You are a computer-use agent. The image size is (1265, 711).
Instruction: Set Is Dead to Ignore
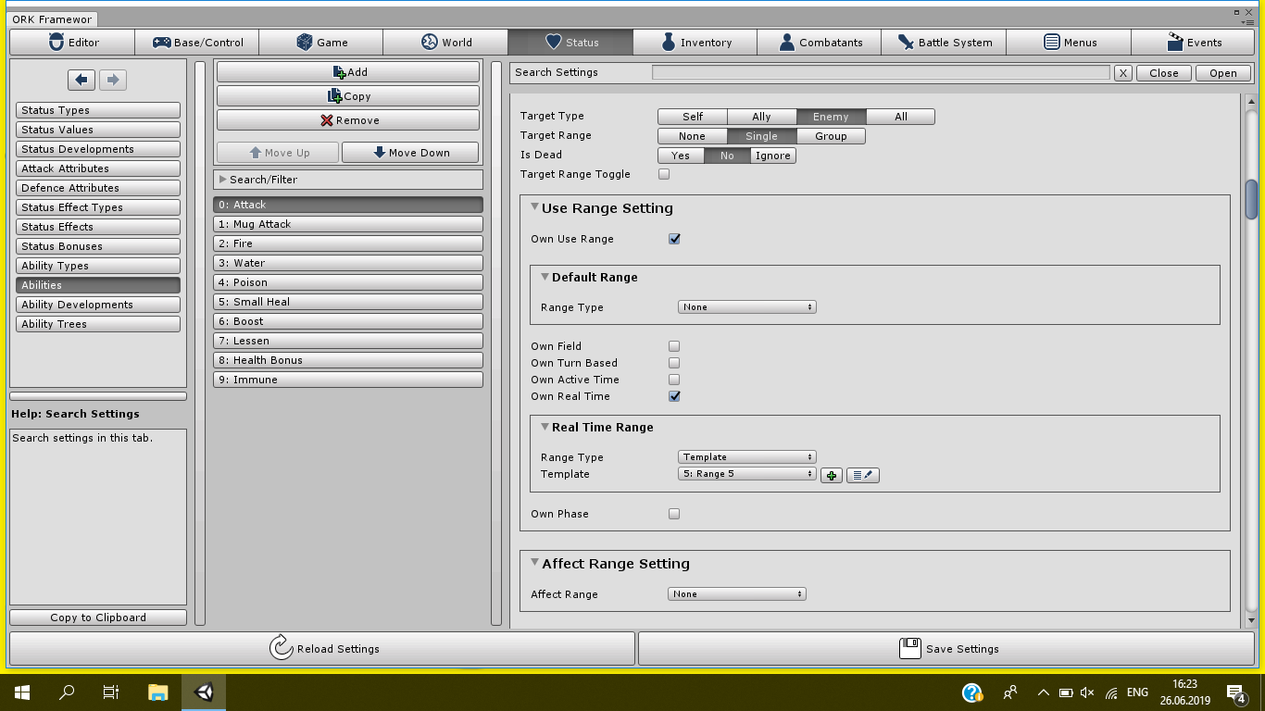point(772,156)
